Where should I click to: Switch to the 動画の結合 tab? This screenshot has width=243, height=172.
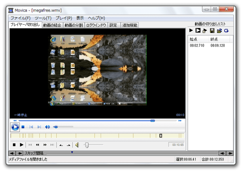point(52,25)
